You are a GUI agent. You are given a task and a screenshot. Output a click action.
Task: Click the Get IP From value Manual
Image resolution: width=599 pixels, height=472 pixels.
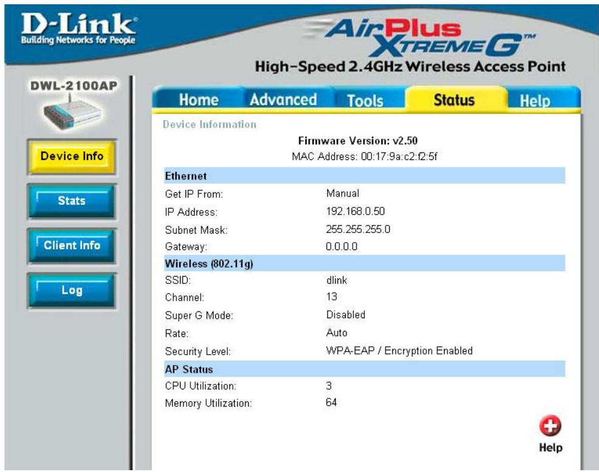click(x=342, y=193)
